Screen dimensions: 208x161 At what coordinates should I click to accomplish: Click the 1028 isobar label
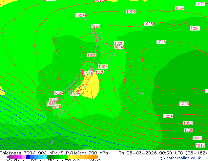[161, 42]
